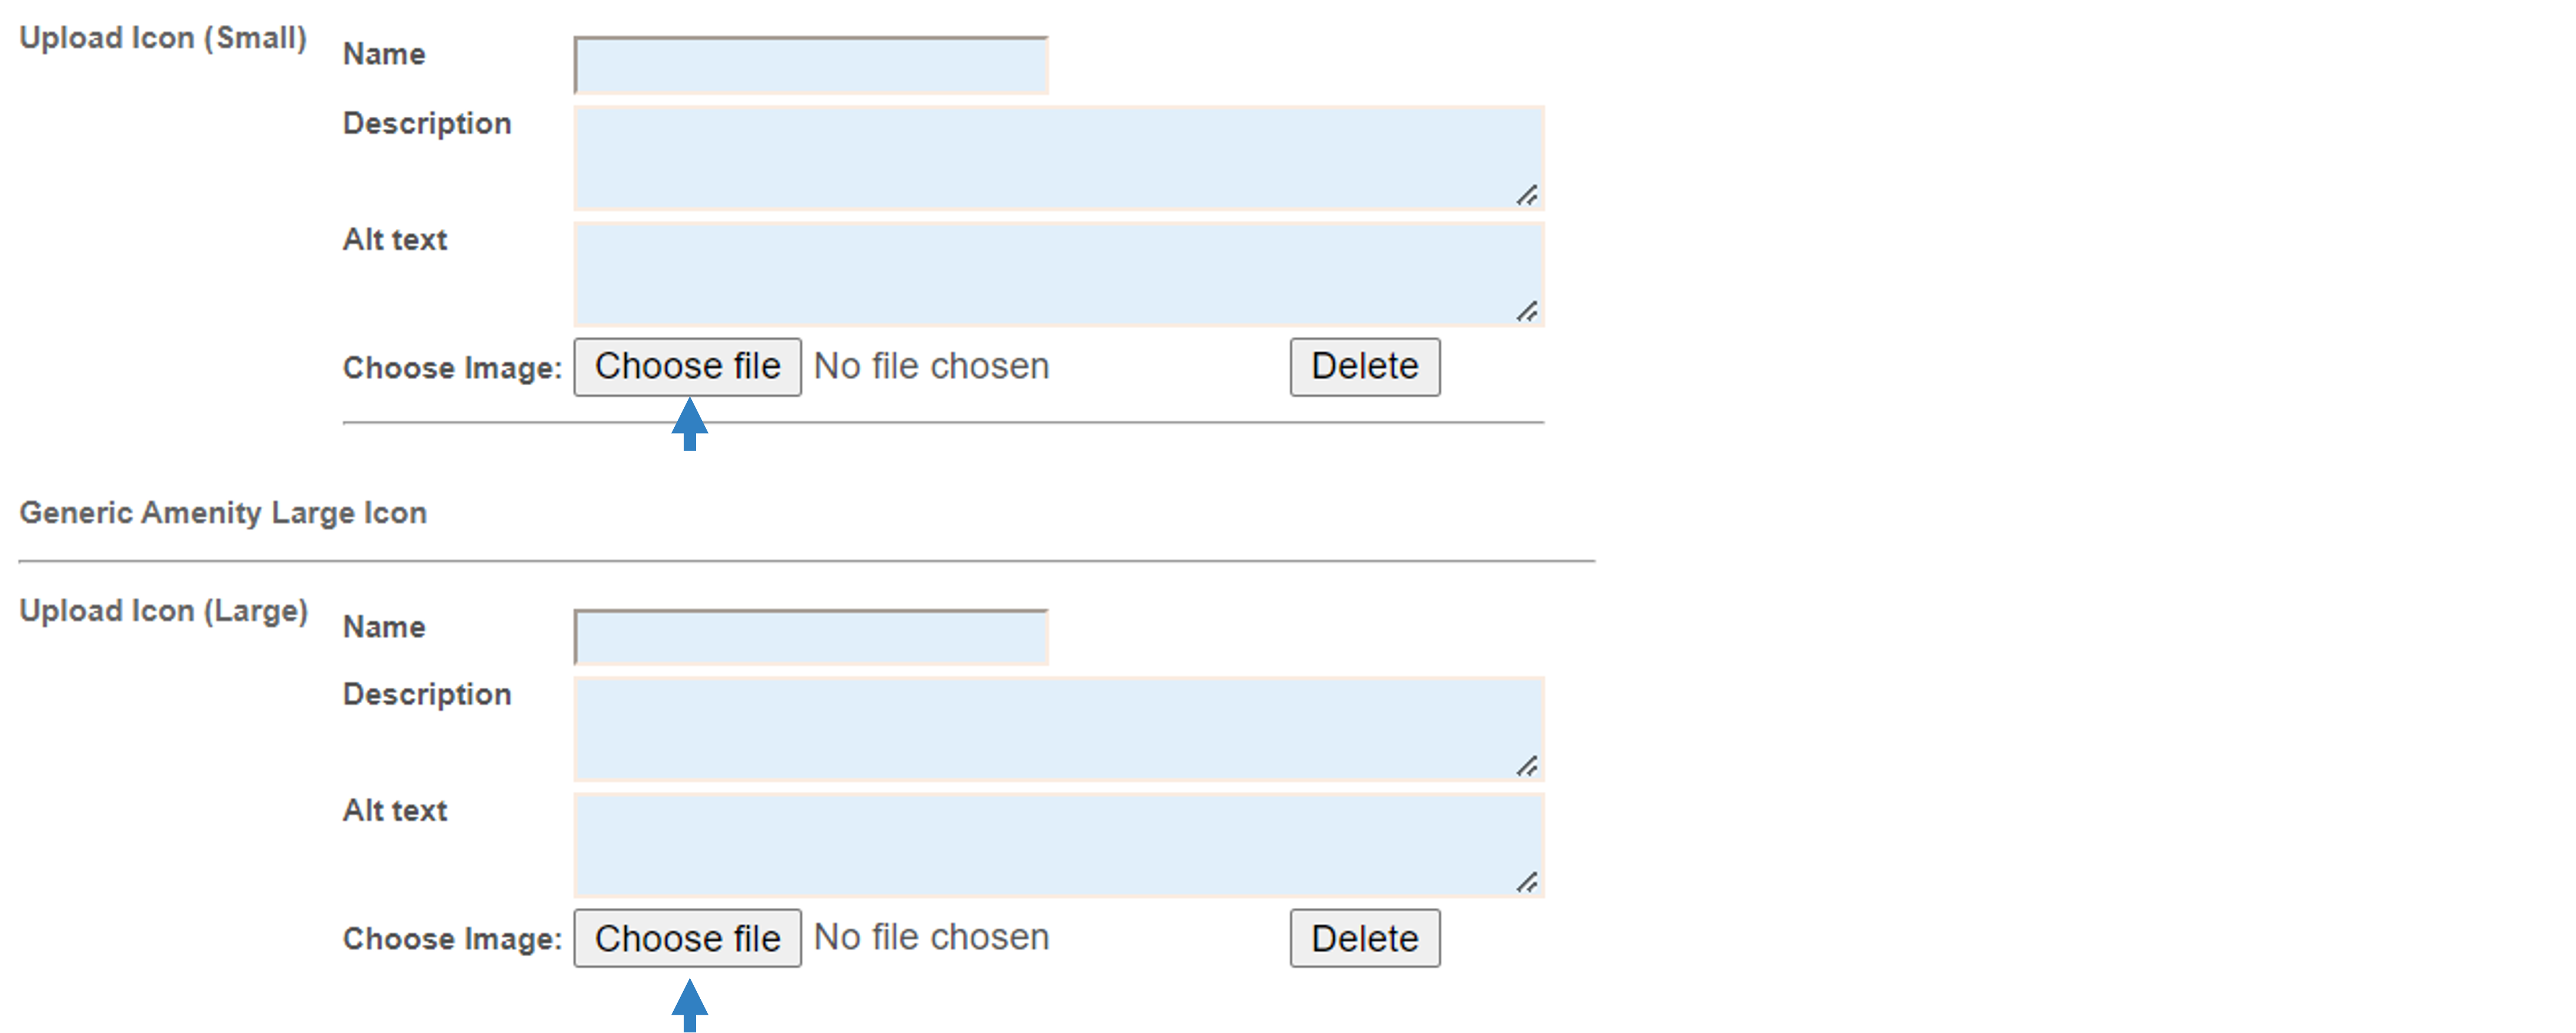Click the large icon Alt text textarea
2576x1033 pixels.
pyautogui.click(x=1059, y=845)
